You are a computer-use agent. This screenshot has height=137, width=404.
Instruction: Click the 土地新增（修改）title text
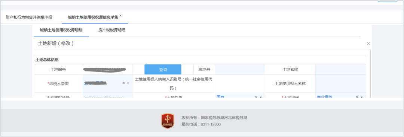click(x=56, y=43)
